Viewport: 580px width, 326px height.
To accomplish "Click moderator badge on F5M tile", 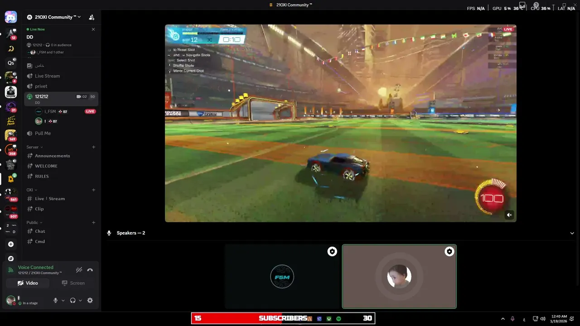I will [x=332, y=251].
